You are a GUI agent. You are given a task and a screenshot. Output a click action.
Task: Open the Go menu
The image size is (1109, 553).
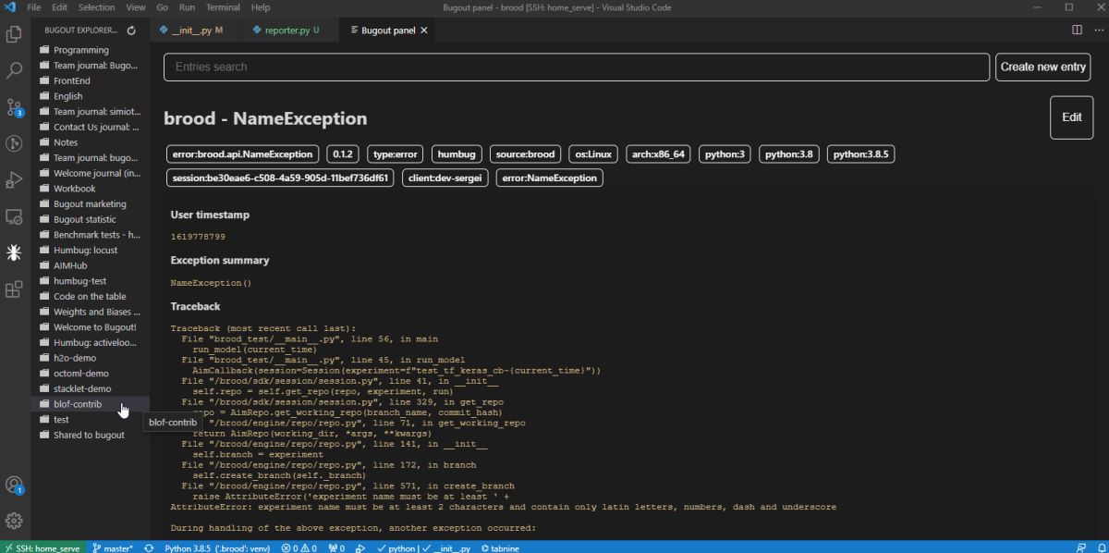(163, 6)
